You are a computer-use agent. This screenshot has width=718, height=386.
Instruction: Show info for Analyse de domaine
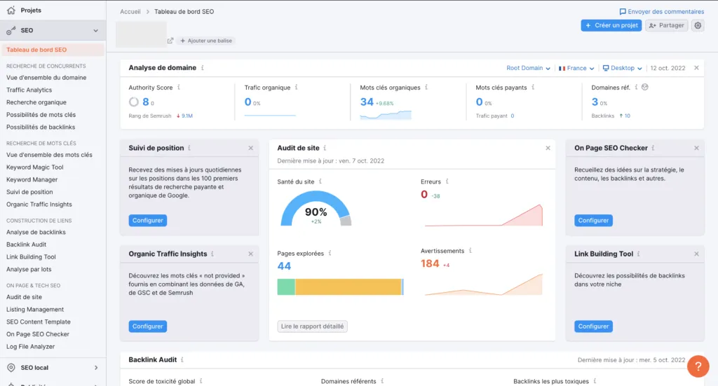[203, 68]
